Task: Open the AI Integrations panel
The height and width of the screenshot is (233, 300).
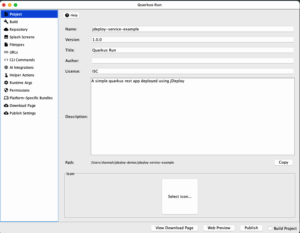Action: (21, 67)
